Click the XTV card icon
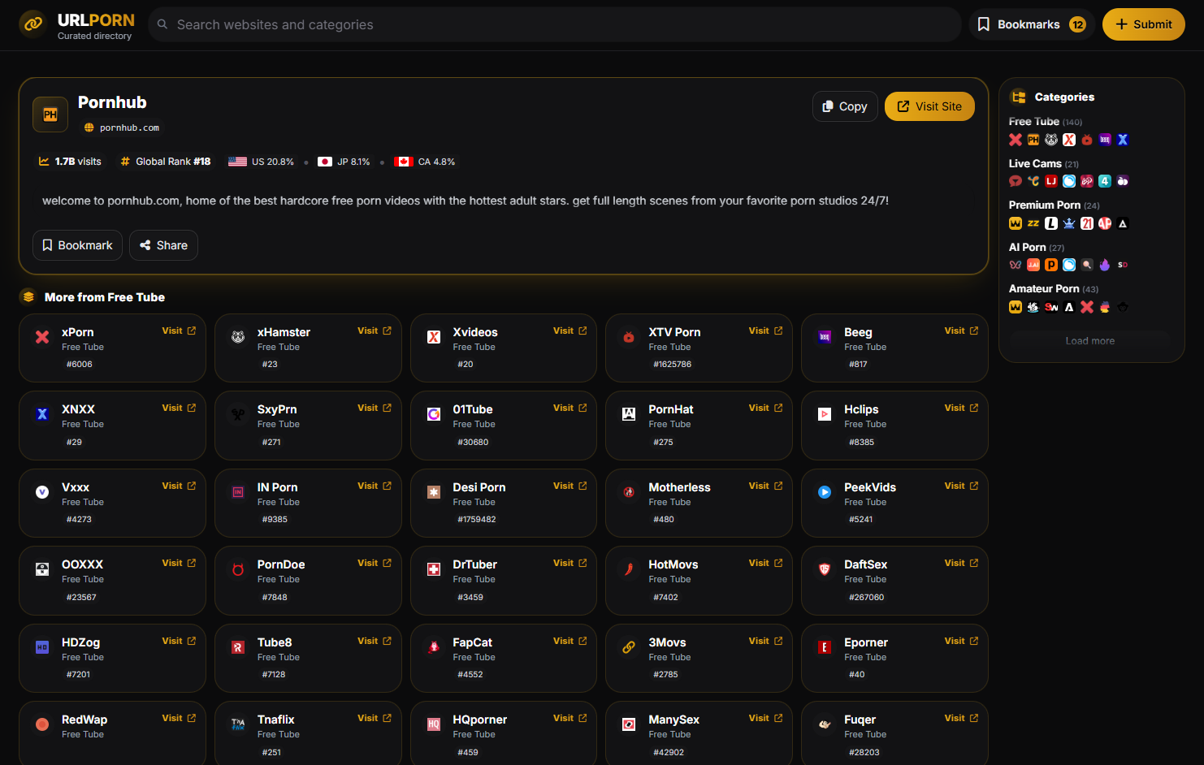1204x765 pixels. click(x=629, y=337)
